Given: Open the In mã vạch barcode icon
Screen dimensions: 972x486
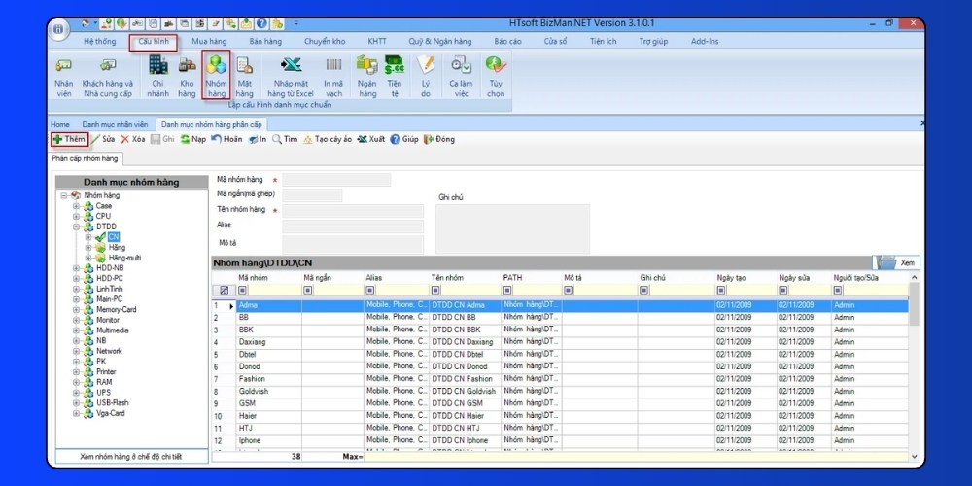Looking at the screenshot, I should tap(333, 76).
